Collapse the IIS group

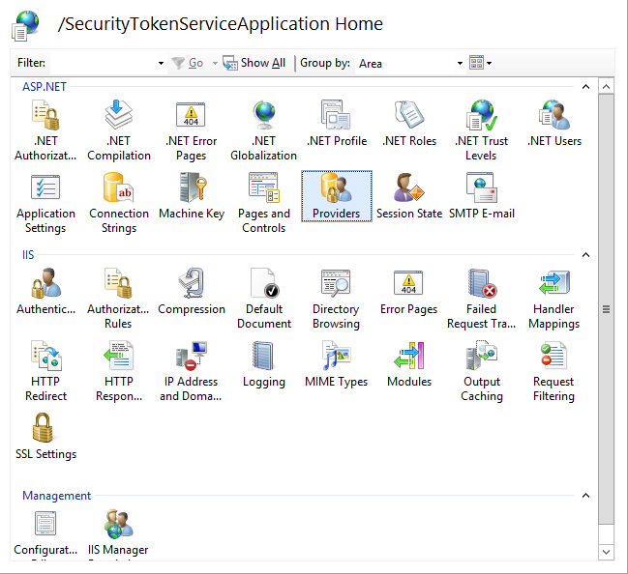[x=585, y=255]
